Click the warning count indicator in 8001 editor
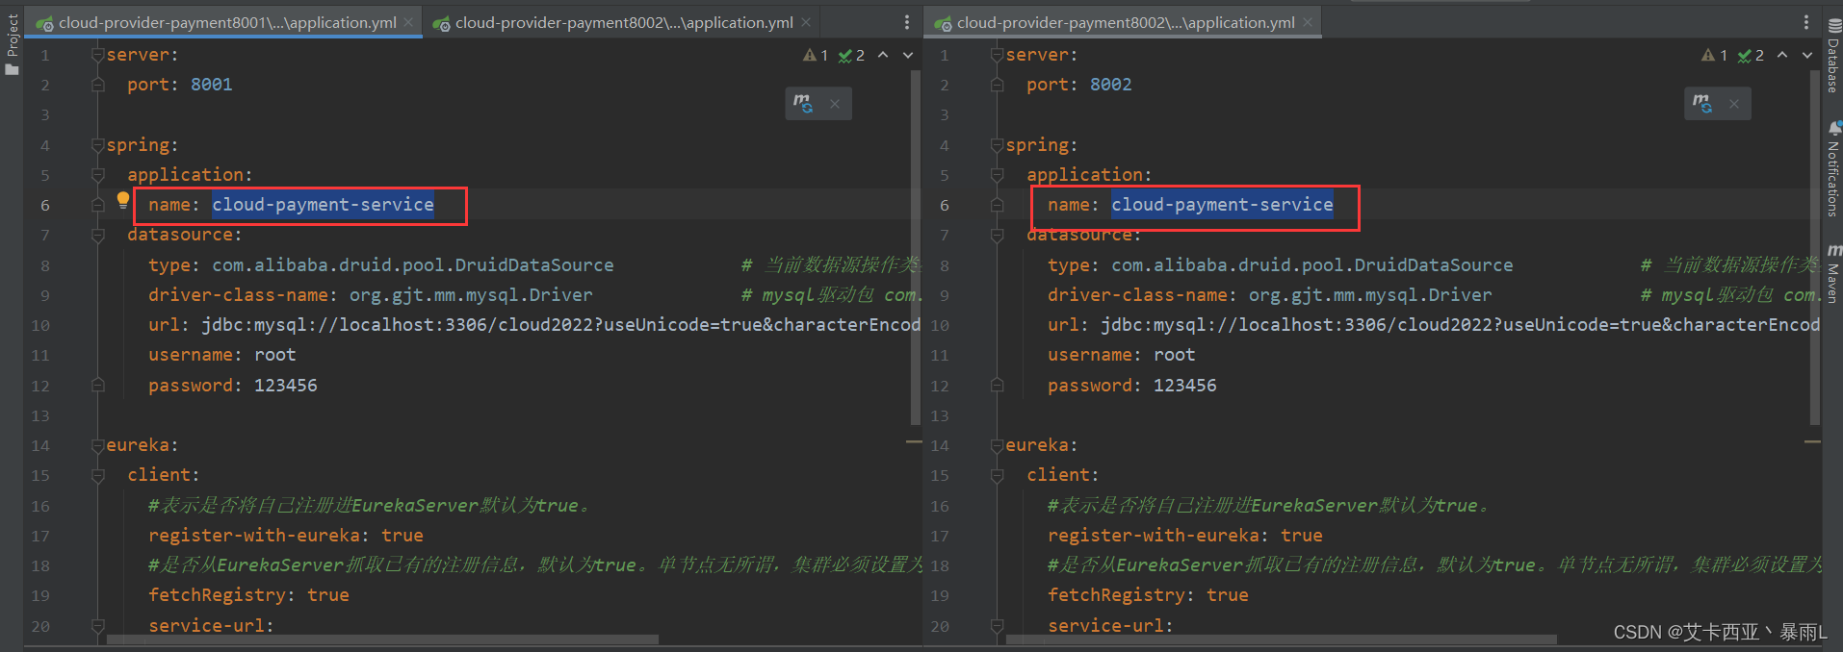This screenshot has width=1843, height=652. (x=816, y=56)
